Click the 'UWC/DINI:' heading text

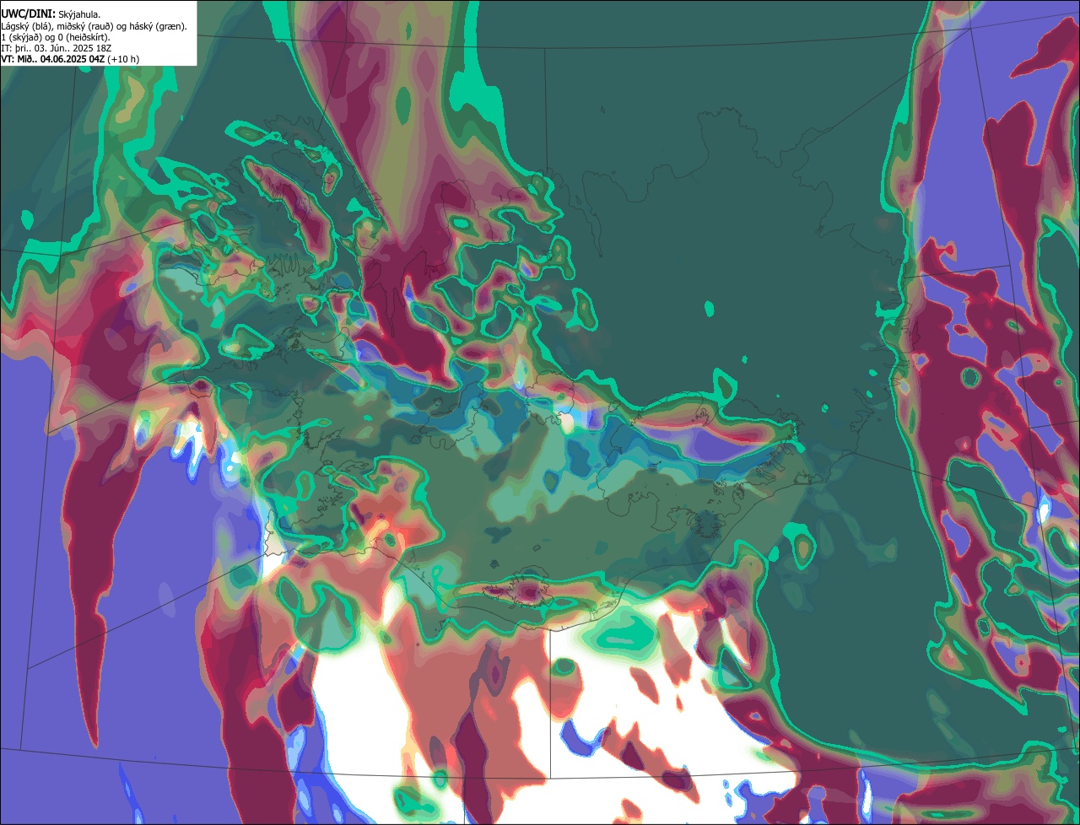tap(29, 14)
